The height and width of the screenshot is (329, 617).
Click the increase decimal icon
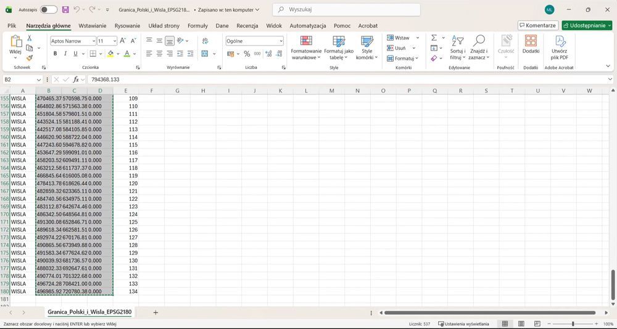pyautogui.click(x=268, y=54)
